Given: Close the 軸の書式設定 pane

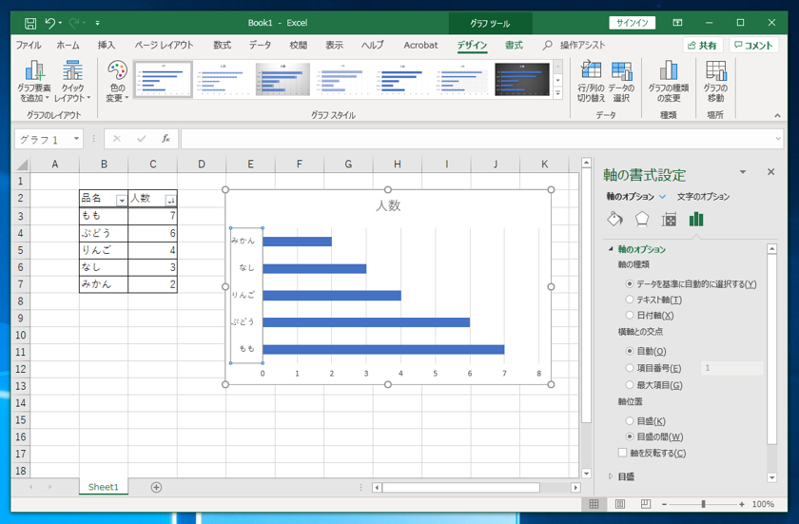Looking at the screenshot, I should point(771,172).
